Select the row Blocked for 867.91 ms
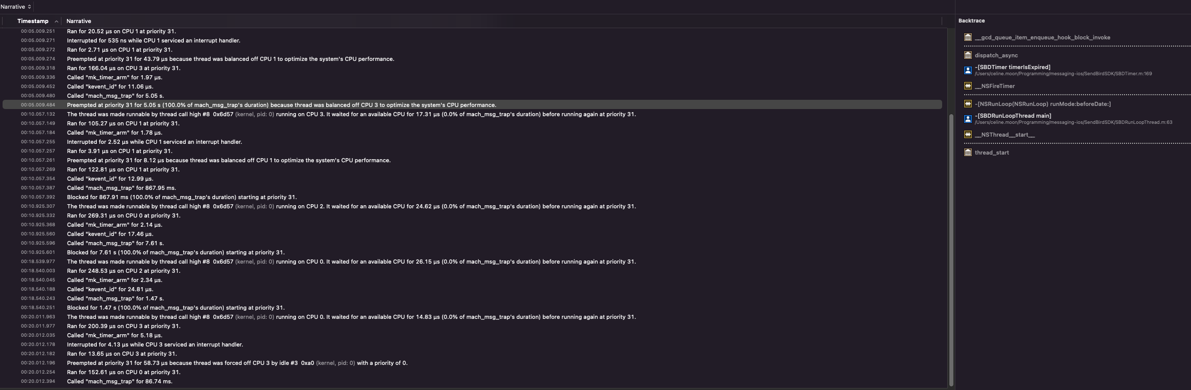 182,197
